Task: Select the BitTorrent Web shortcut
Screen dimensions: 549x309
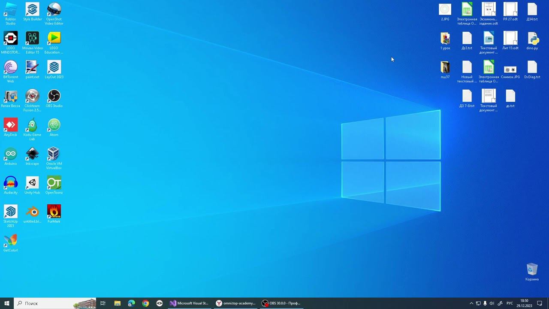Action: (x=11, y=71)
